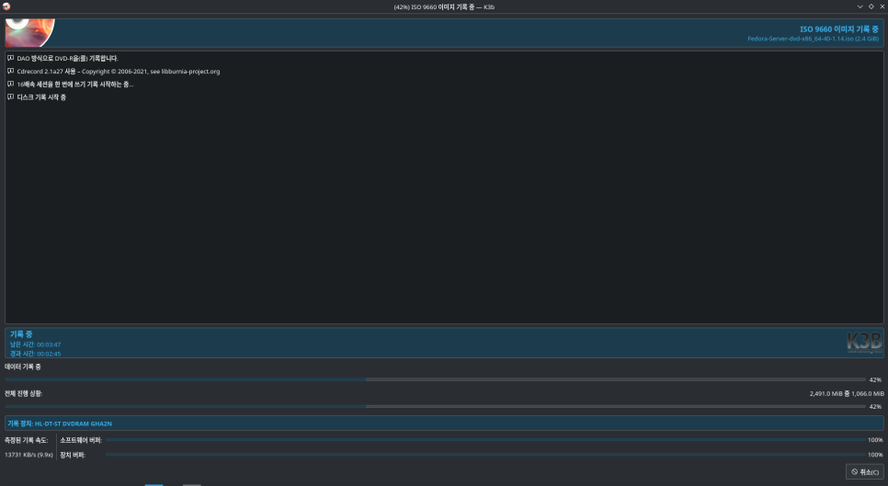Click the icon beside the 16배속 세션 log line
The image size is (888, 486).
10,84
